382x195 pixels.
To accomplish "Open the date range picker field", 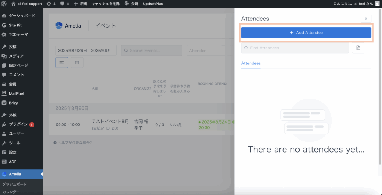I will [x=86, y=51].
